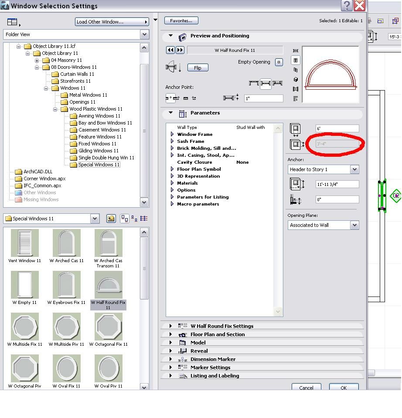Select the Storefronts 11 folder

75,81
